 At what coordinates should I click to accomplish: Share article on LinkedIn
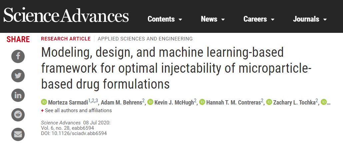click(18, 95)
